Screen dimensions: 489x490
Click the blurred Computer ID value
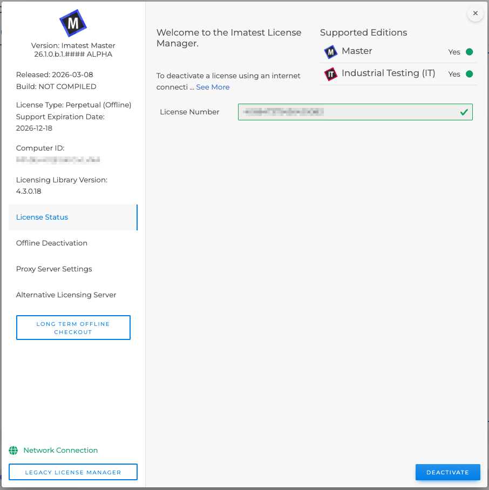pyautogui.click(x=58, y=160)
